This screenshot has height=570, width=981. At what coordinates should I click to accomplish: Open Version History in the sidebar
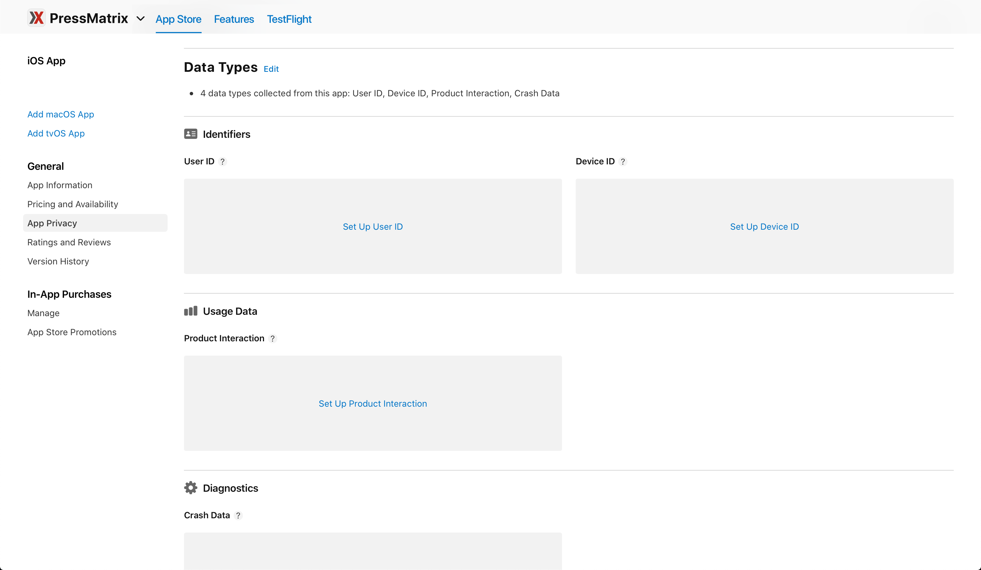[58, 261]
